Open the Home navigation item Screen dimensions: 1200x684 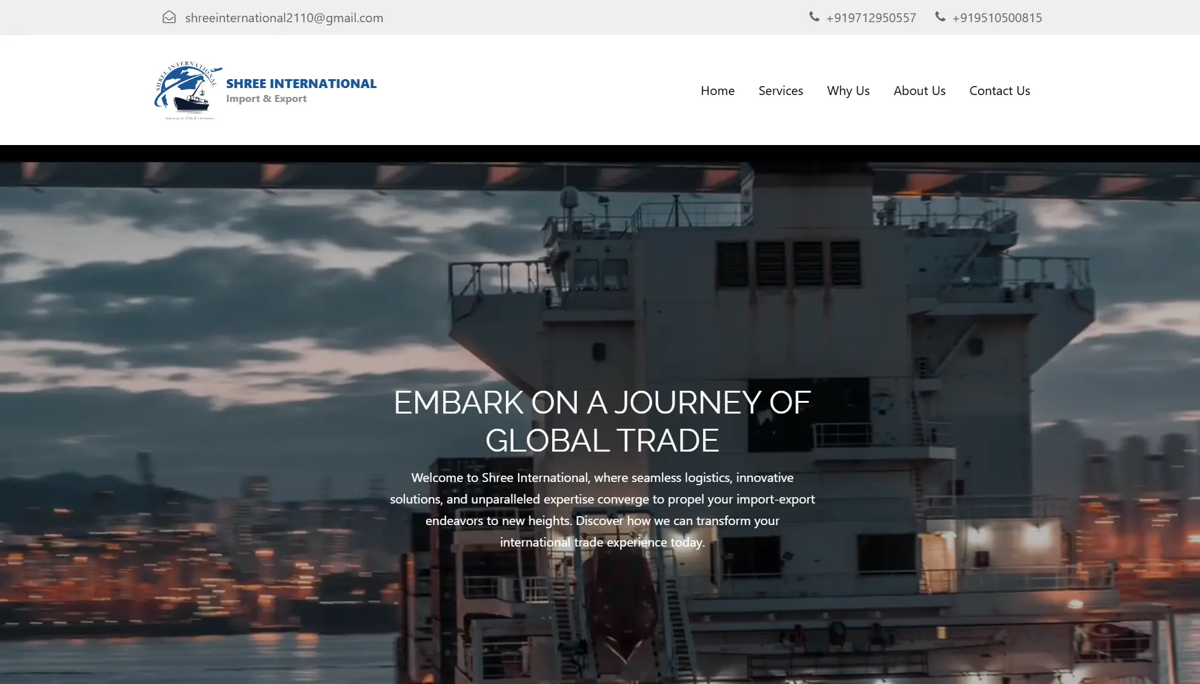click(717, 91)
